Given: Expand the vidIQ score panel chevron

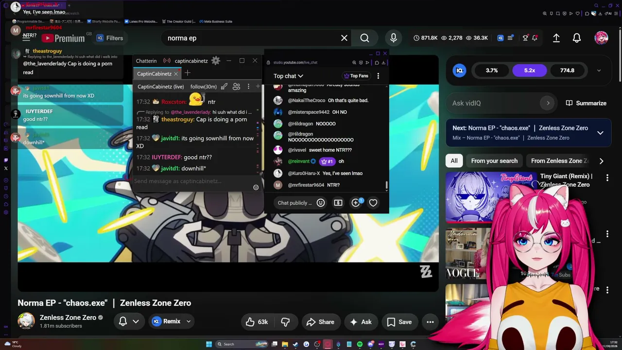Looking at the screenshot, I should [599, 70].
